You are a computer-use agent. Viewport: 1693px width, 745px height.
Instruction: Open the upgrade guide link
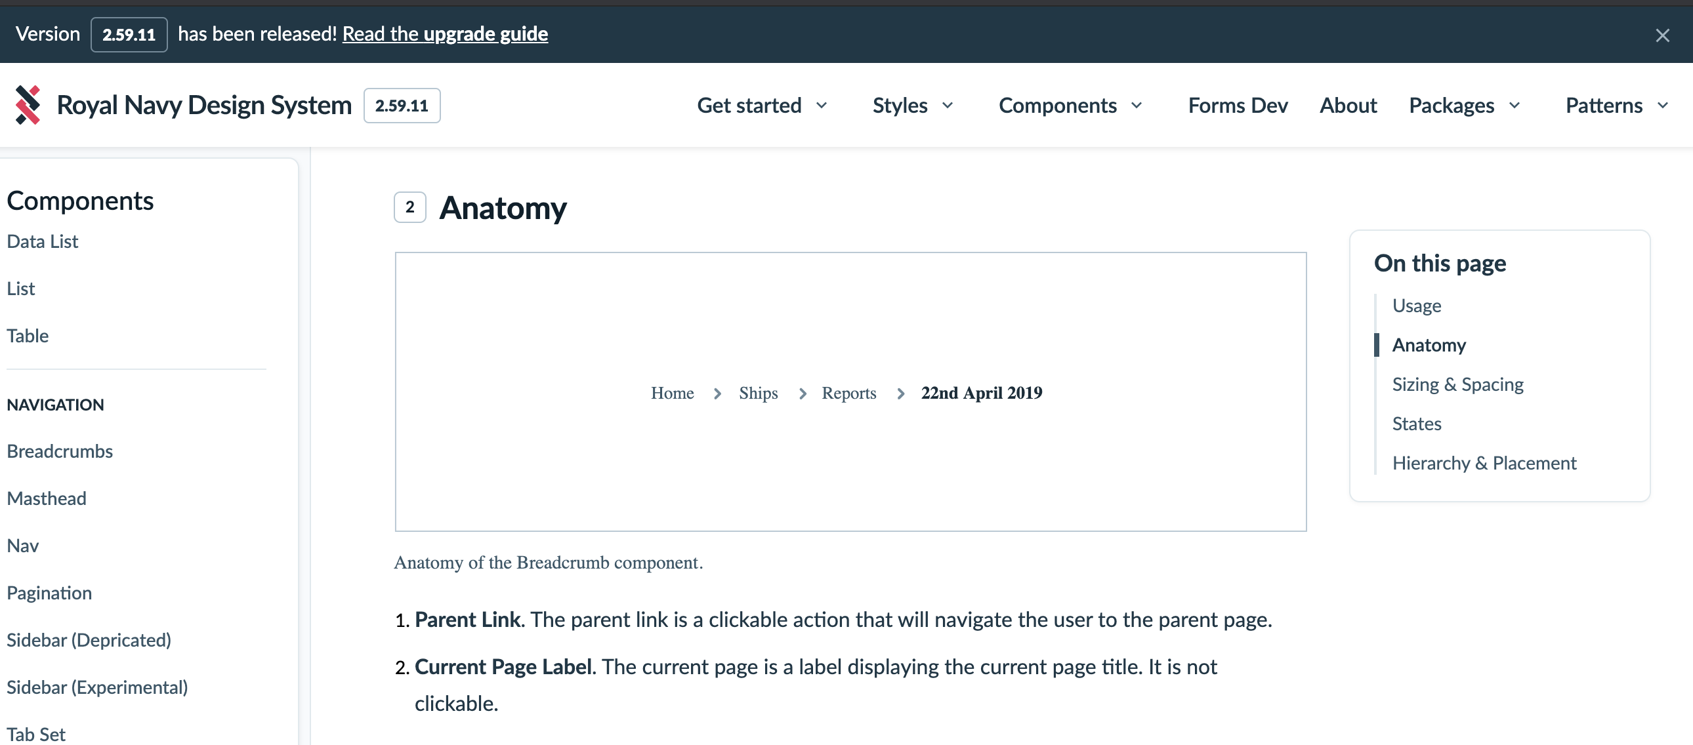(x=445, y=33)
